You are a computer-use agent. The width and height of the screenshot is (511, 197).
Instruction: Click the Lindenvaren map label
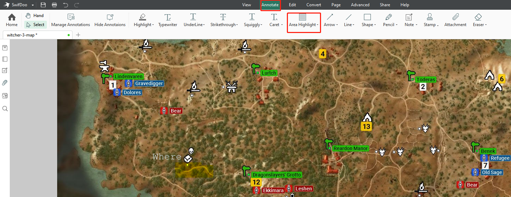(129, 76)
